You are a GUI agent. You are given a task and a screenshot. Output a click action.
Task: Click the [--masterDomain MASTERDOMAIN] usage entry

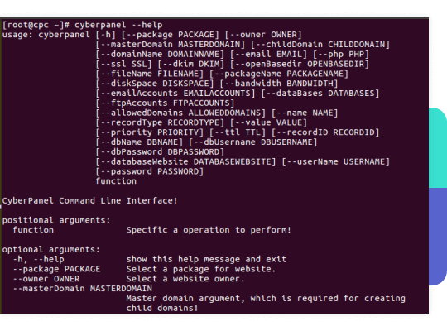coord(171,45)
